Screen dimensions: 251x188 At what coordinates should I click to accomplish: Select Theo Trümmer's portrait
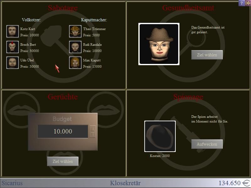(x=75, y=31)
